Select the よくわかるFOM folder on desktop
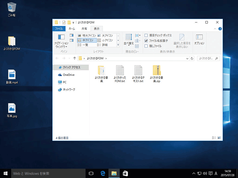The width and height of the screenshot is (238, 178). point(12,43)
